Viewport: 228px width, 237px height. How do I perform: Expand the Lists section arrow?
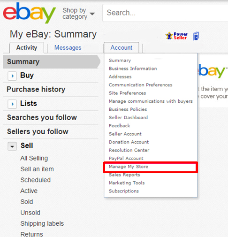(x=12, y=104)
